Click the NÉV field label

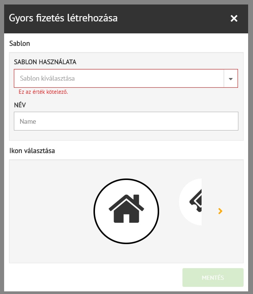20,105
